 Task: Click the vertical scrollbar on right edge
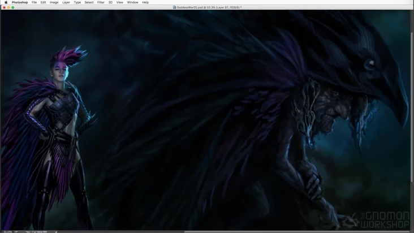412,108
